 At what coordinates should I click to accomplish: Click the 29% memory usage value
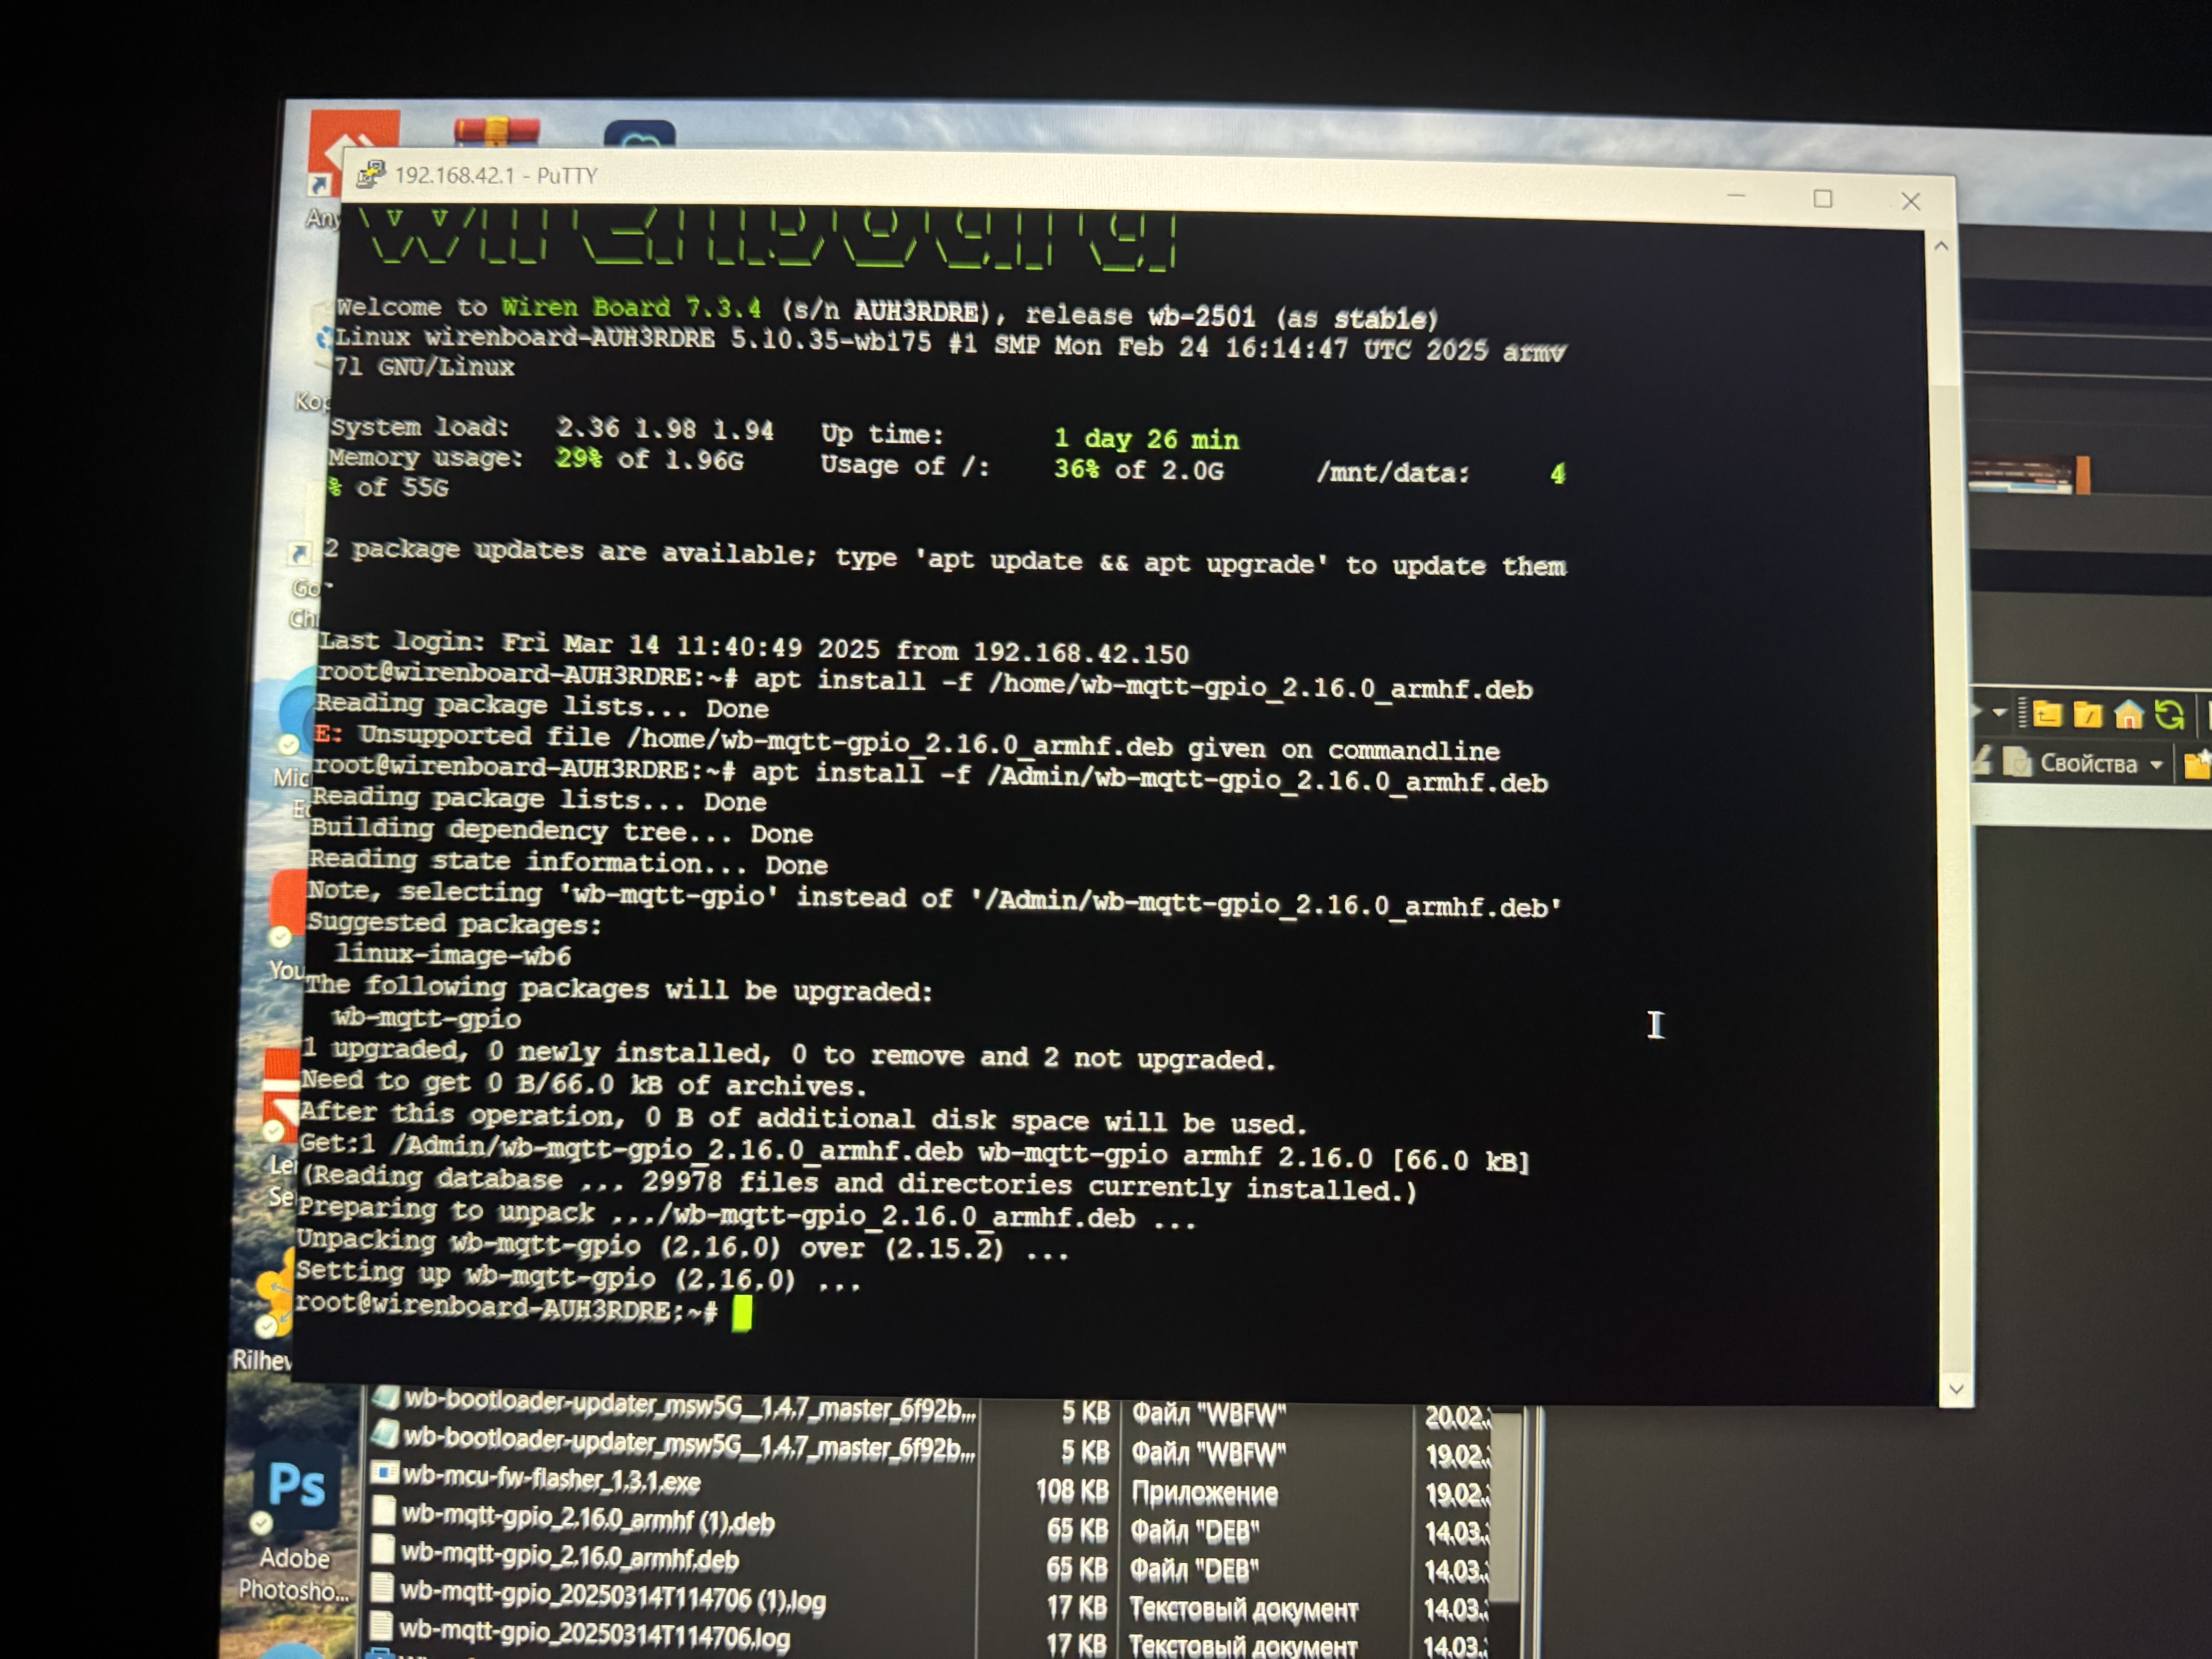(x=579, y=458)
